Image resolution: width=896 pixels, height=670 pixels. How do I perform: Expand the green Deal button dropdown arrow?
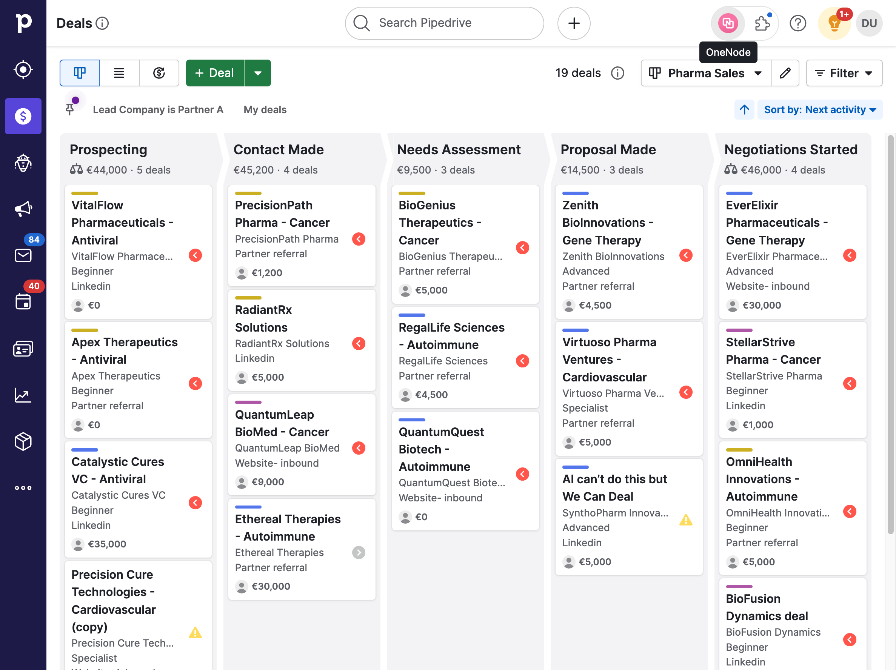click(x=258, y=73)
